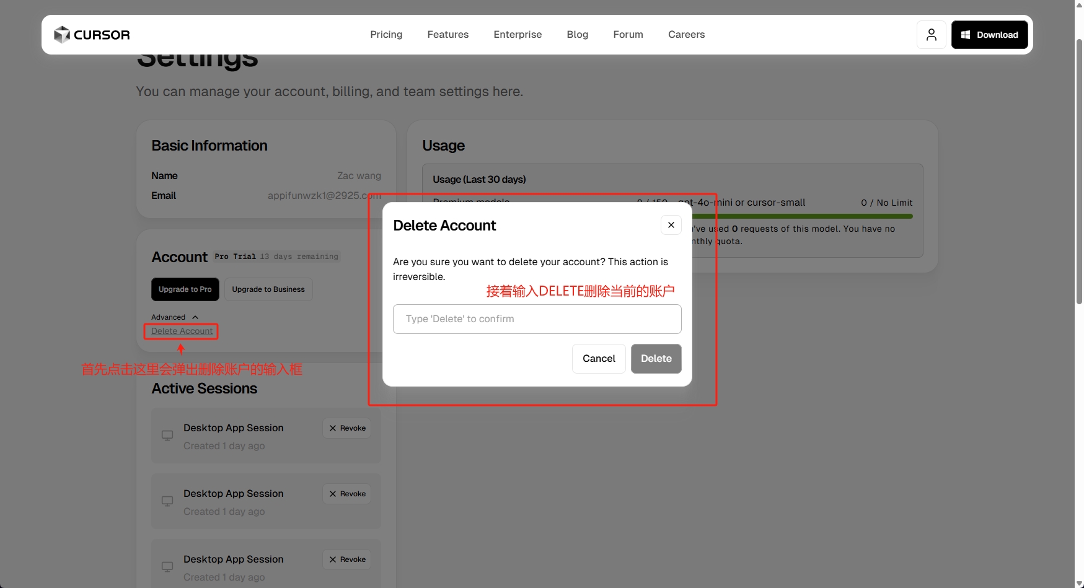Revoke the third Desktop App Session

click(347, 559)
